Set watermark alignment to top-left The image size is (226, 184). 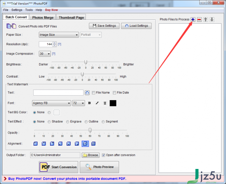[35, 144]
